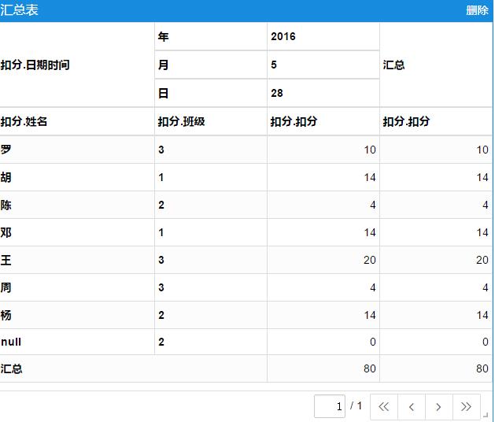The width and height of the screenshot is (495, 422).
Task: Click the 扣分.日期时间 header cell
Action: 77,65
